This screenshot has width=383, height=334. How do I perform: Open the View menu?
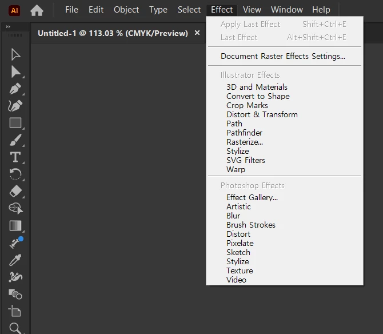pyautogui.click(x=252, y=10)
